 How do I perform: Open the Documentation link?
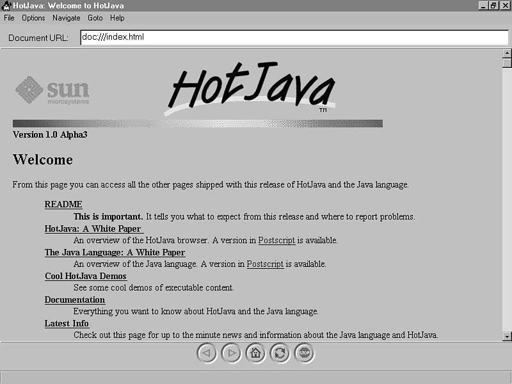[75, 300]
